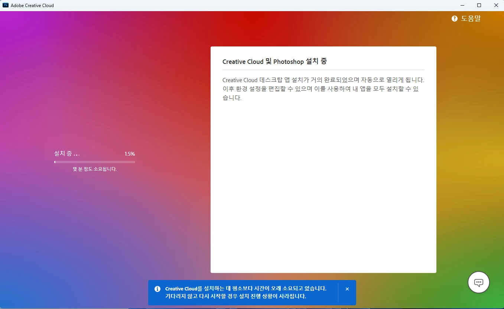Click the info icon in blue notification
504x309 pixels.
pos(157,289)
